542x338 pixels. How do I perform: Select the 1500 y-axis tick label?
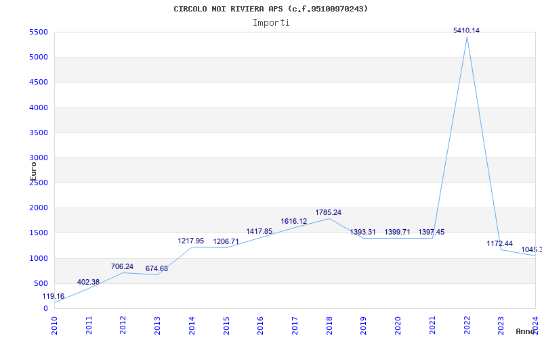39,233
